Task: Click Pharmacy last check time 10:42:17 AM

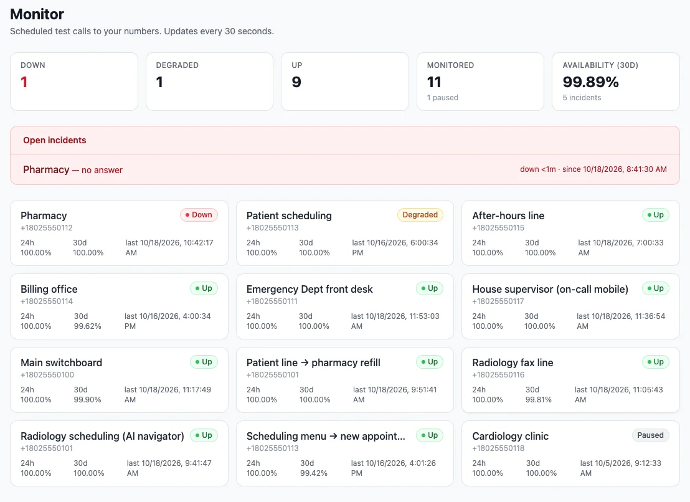Action: coord(169,248)
